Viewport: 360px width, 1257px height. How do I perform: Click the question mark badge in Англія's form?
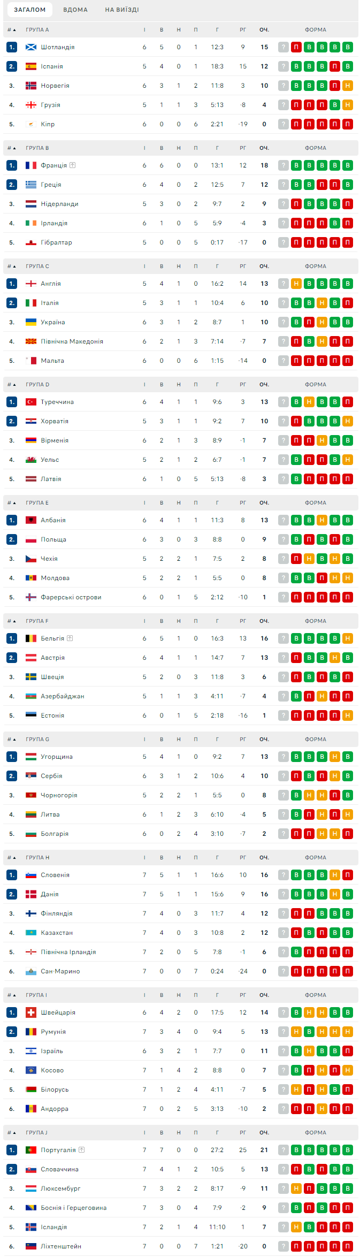tap(283, 284)
